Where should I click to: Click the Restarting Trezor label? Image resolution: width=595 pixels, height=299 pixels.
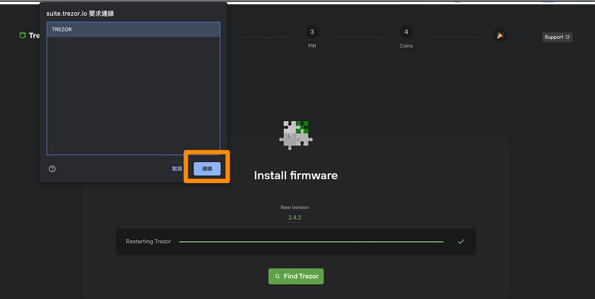point(148,242)
